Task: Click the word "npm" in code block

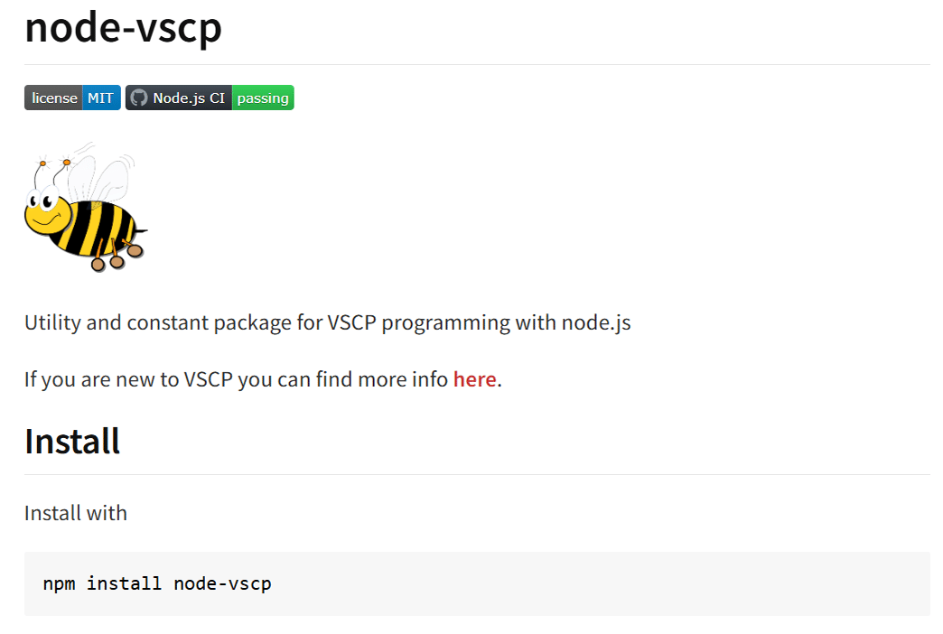Action: tap(59, 583)
